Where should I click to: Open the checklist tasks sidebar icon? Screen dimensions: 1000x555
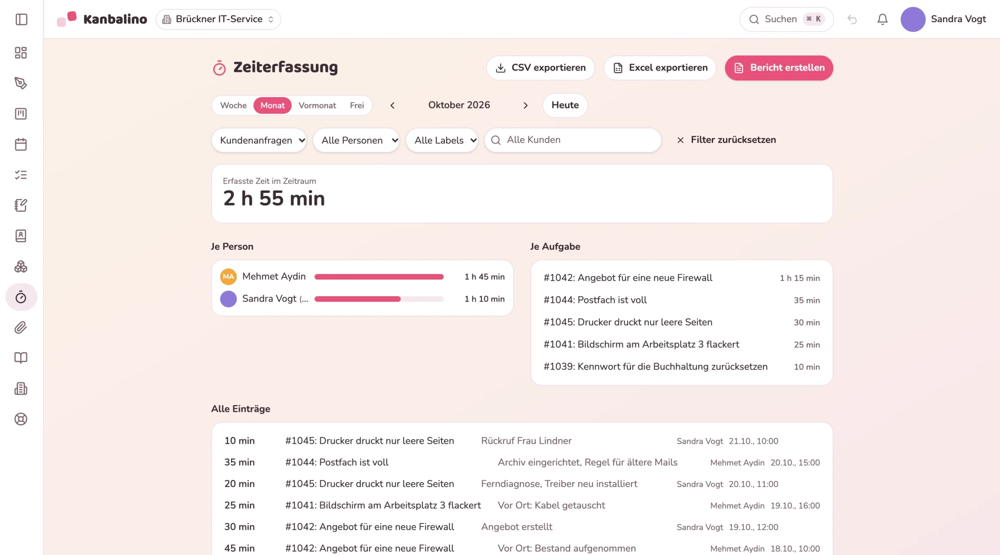pos(21,175)
